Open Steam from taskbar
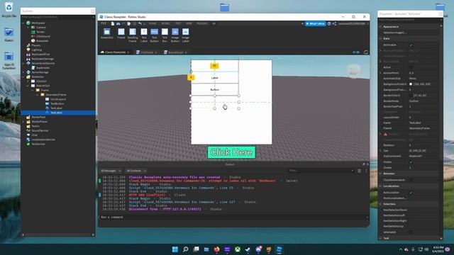Viewport: 454px width, 255px height. point(248,249)
